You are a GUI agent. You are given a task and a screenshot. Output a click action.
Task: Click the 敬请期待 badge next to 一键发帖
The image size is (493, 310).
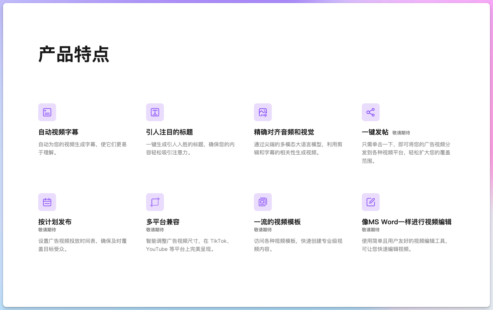[401, 133]
